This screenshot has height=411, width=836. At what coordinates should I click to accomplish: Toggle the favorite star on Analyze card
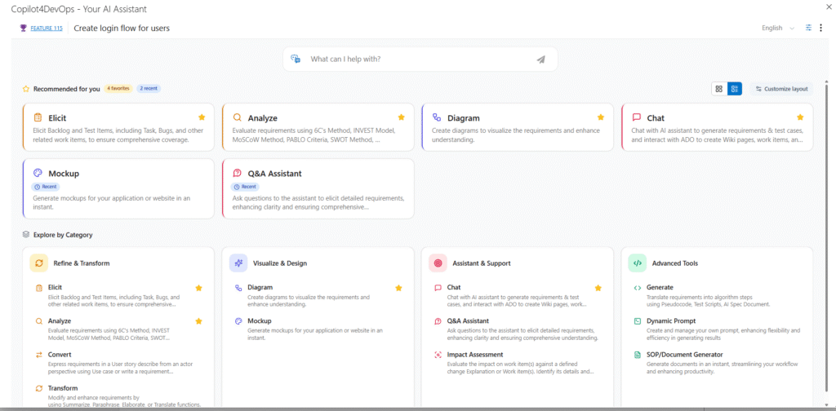coord(401,117)
